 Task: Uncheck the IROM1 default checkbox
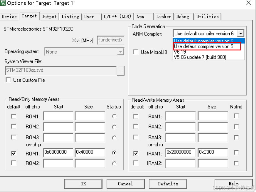coord(14,153)
